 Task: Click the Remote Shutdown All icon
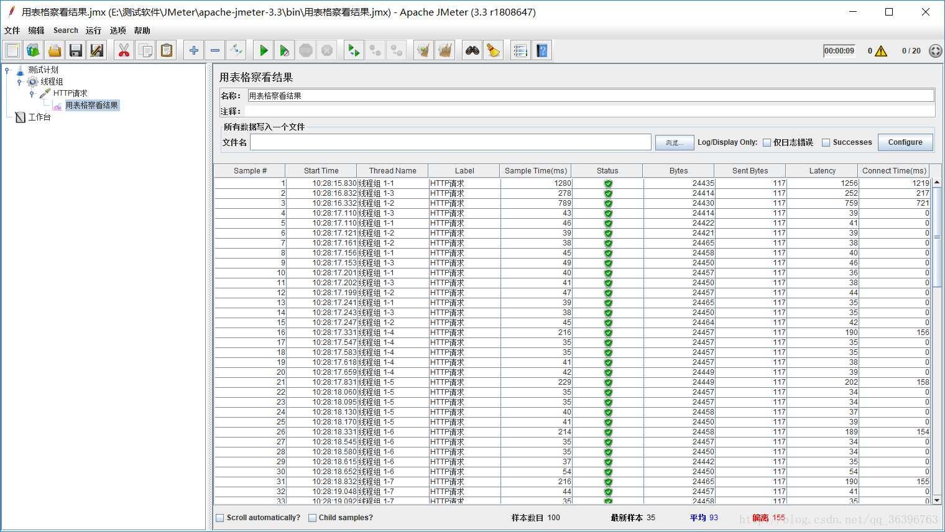tap(397, 50)
